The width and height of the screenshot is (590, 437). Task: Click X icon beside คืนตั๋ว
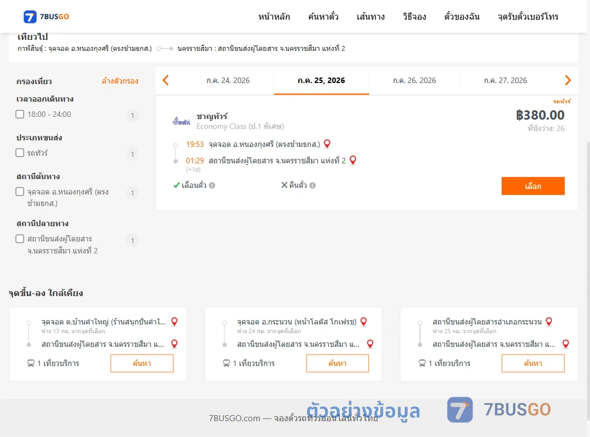coord(285,185)
